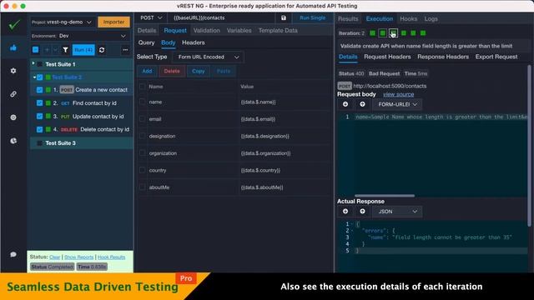This screenshot has height=300, width=534.
Task: Click the Run Single button
Action: coord(312,18)
